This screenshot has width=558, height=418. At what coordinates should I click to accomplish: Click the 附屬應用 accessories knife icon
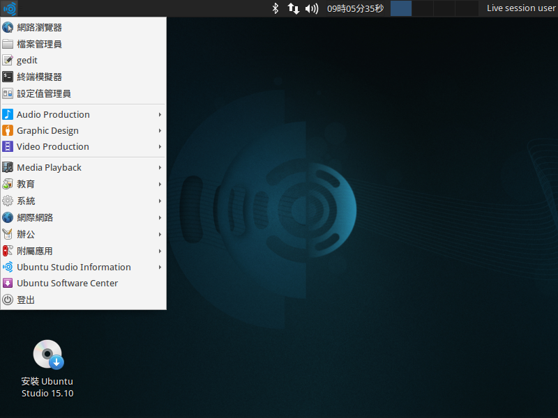[x=8, y=251]
